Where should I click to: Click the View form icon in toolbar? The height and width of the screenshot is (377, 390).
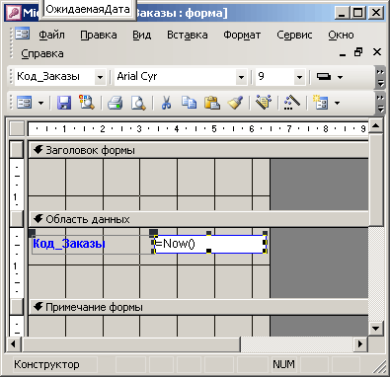(x=25, y=103)
